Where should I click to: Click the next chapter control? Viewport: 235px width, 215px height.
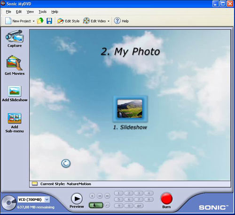(x=107, y=196)
